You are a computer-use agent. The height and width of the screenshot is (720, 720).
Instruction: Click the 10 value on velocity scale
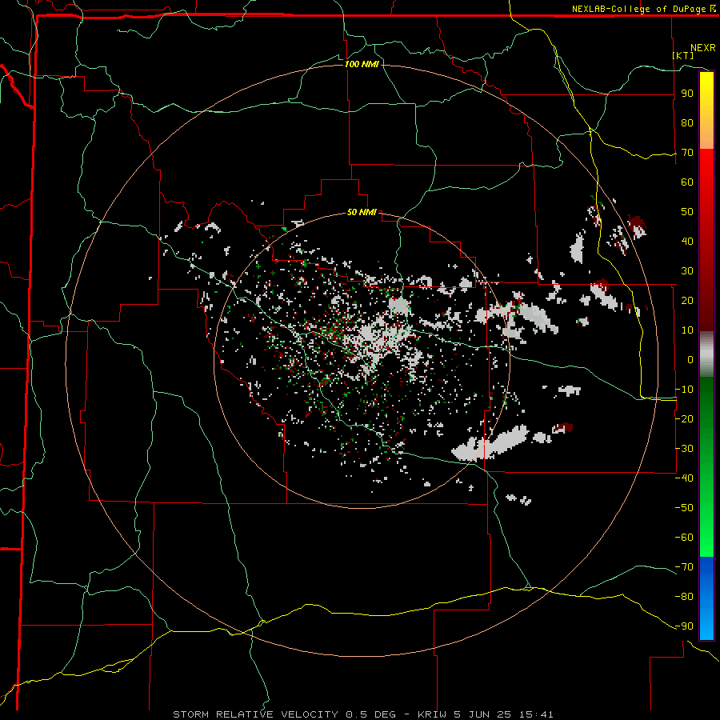(687, 330)
